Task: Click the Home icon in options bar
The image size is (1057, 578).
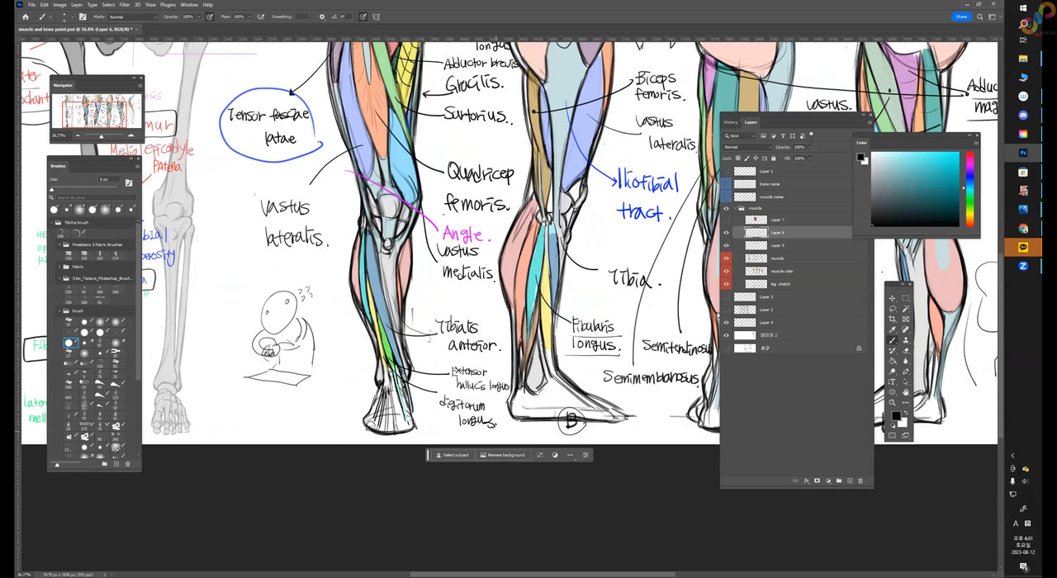Action: (x=25, y=17)
